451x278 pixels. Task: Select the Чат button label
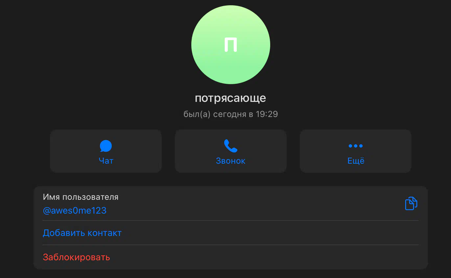(106, 161)
